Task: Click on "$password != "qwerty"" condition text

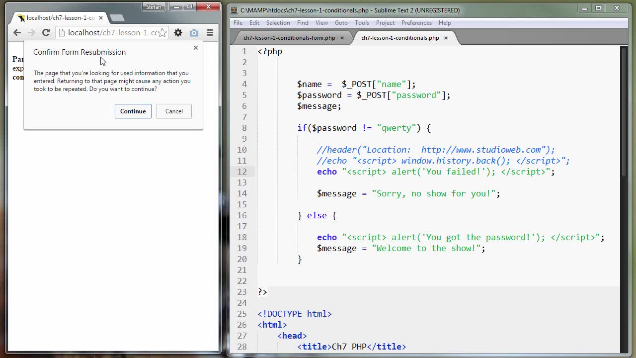Action: tap(364, 128)
